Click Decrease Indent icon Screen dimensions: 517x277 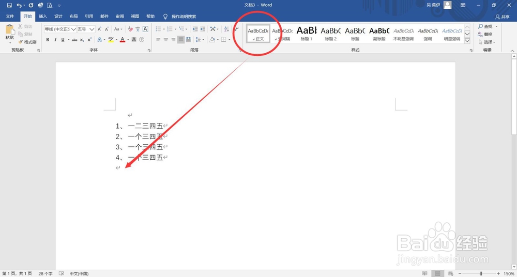(x=195, y=29)
